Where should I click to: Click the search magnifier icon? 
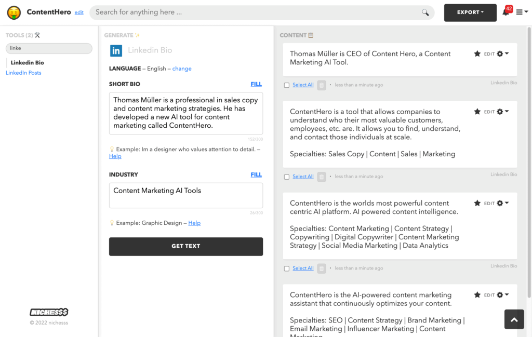point(425,12)
